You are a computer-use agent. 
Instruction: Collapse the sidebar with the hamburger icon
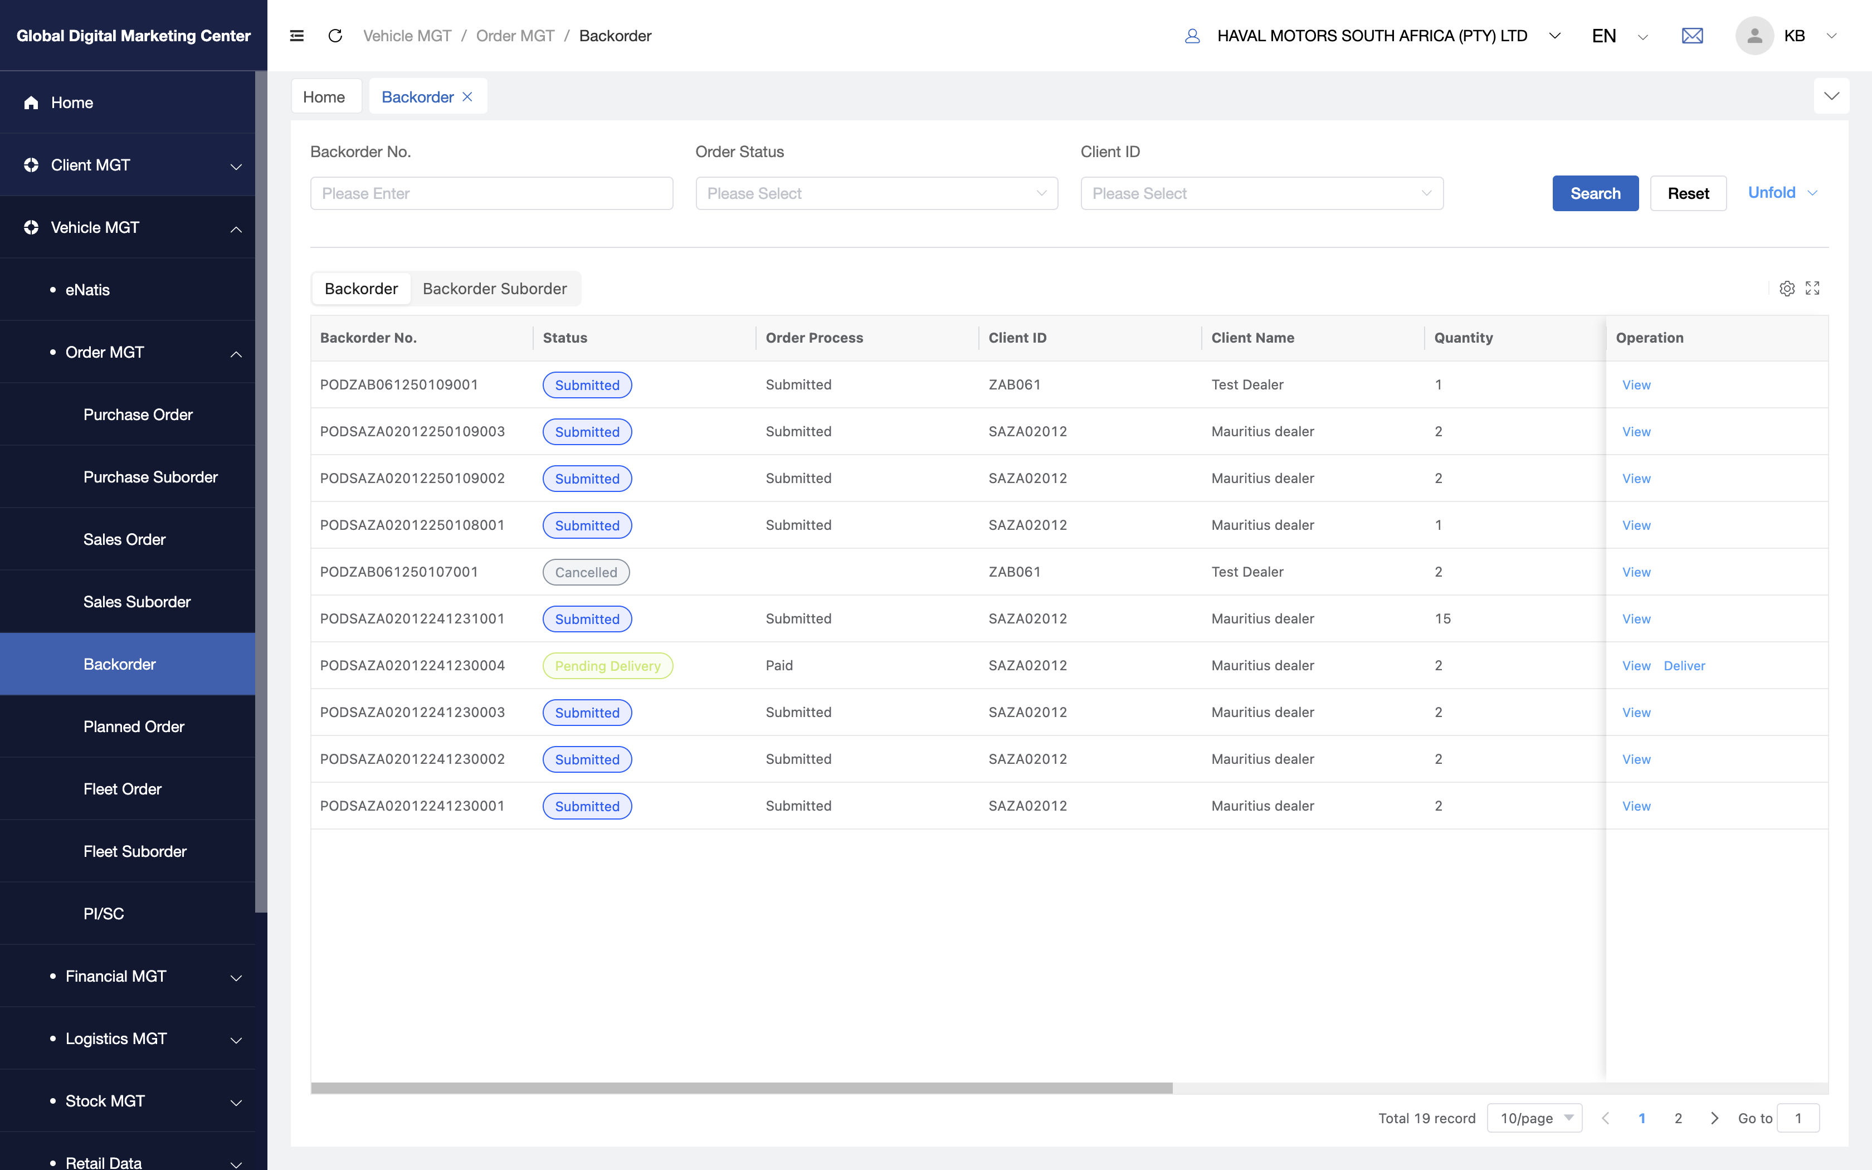[296, 36]
